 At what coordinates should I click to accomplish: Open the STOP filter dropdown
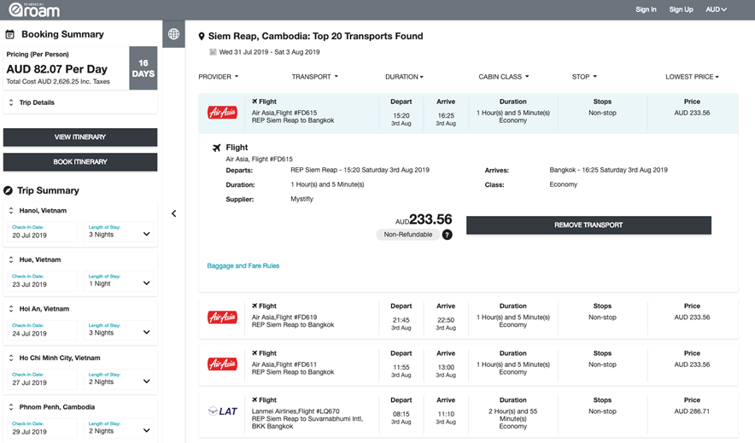584,77
